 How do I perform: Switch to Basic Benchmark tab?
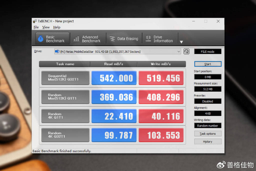tap(52, 39)
